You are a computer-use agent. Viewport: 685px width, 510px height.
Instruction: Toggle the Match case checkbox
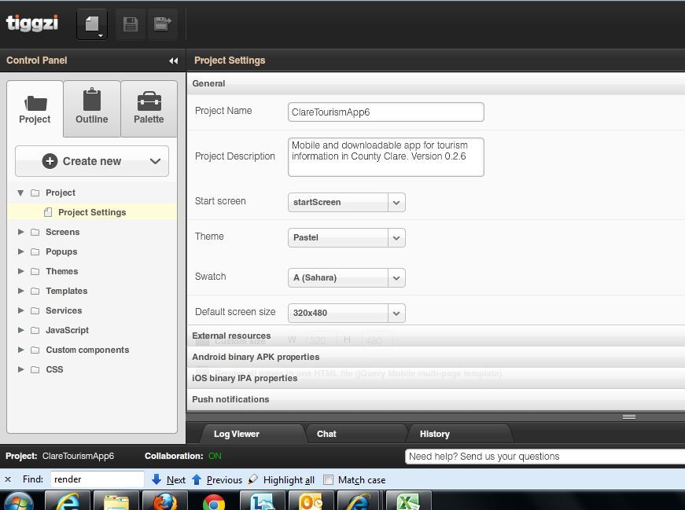329,480
